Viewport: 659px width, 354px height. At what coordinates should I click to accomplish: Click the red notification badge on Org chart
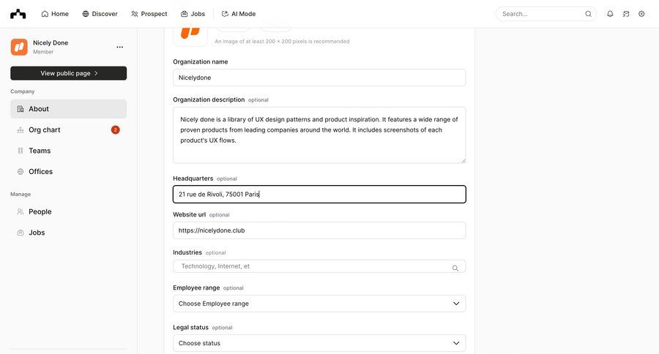[115, 129]
